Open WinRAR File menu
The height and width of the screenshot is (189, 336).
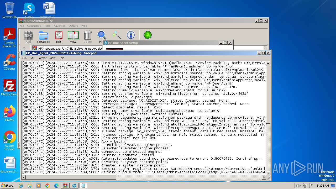pyautogui.click(x=22, y=26)
